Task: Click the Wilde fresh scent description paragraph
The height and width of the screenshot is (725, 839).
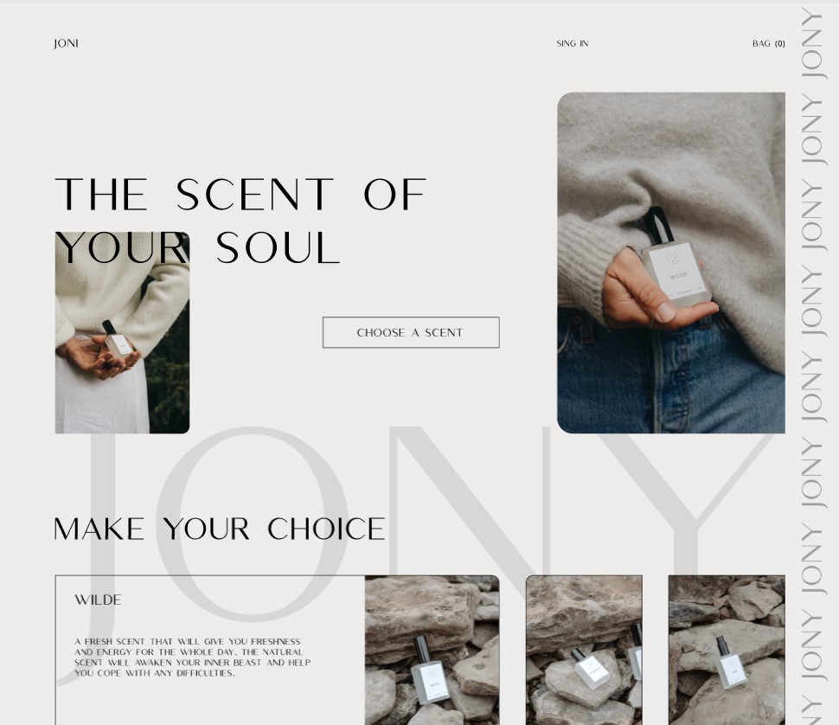Action: pos(193,657)
